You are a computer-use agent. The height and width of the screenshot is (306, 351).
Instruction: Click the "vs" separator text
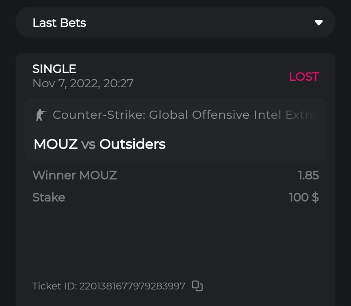click(88, 144)
